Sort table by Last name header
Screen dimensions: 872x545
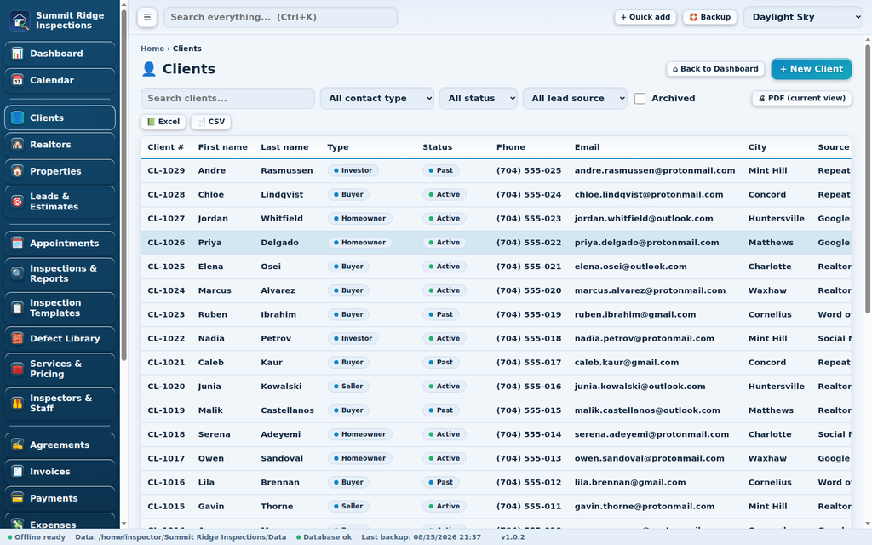(x=284, y=147)
